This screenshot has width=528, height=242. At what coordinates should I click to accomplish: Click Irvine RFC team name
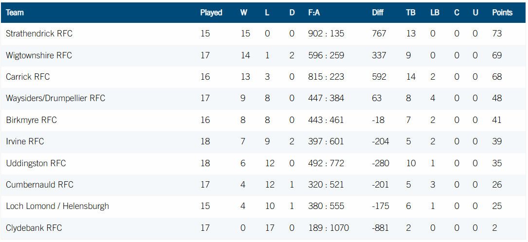(x=25, y=141)
